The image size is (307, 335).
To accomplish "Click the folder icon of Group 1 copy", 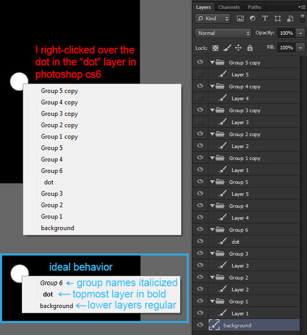I will 220,158.
